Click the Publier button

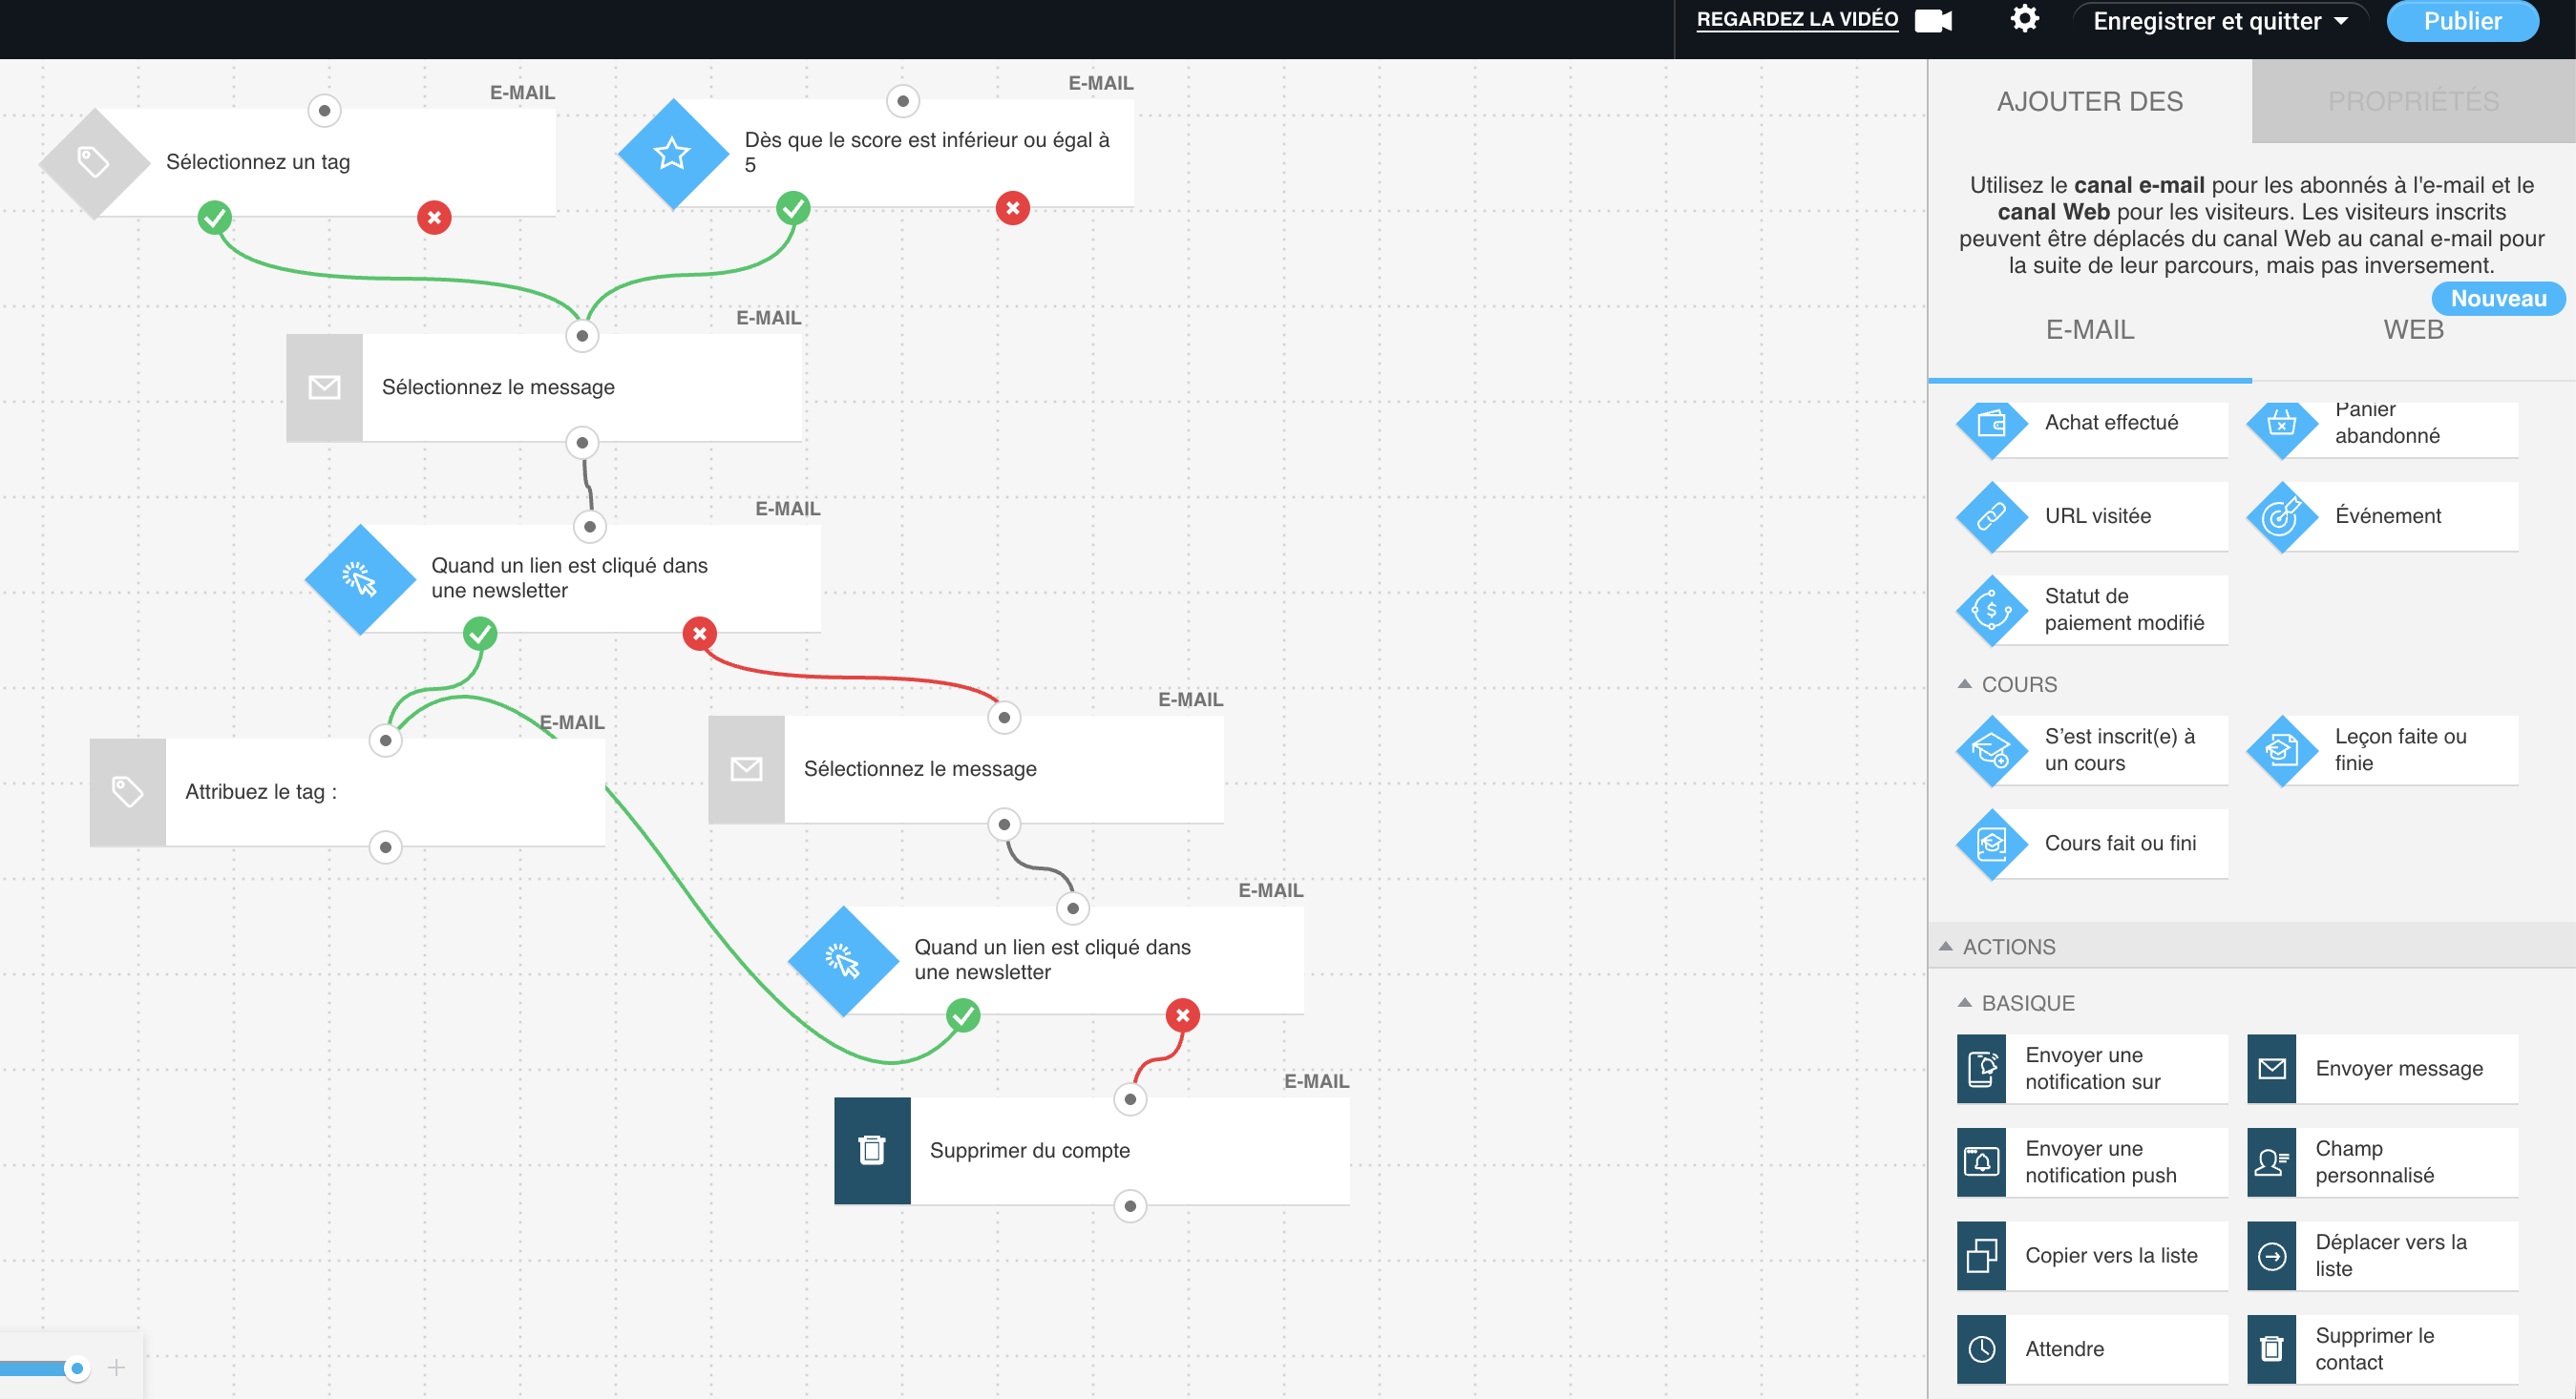click(x=2461, y=21)
